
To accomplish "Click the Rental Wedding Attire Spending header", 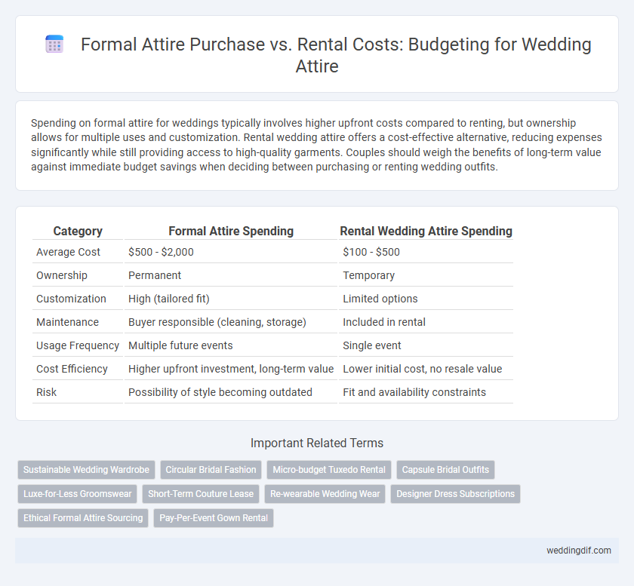I will tap(426, 231).
